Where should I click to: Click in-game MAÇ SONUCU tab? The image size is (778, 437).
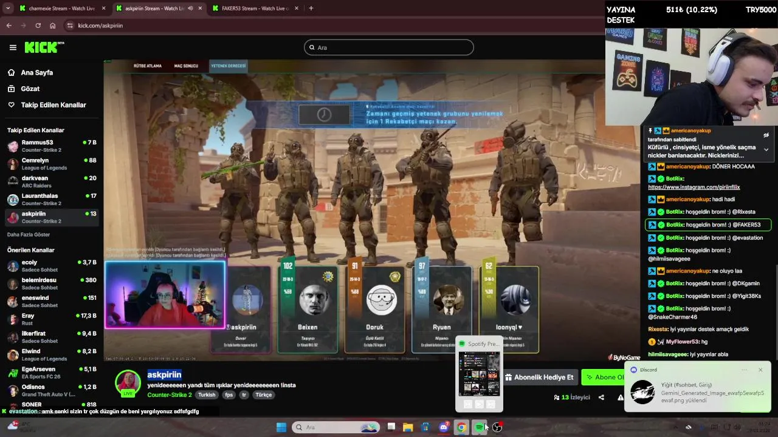pyautogui.click(x=186, y=66)
